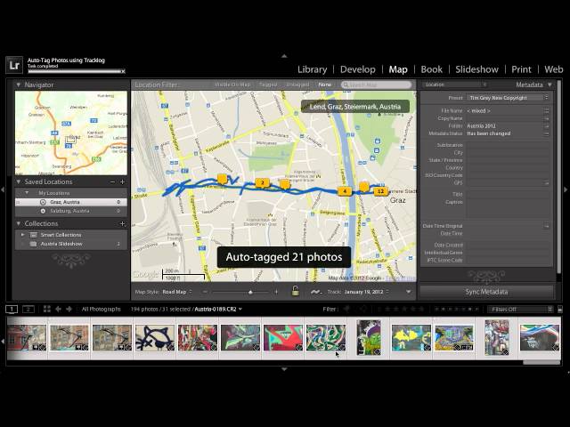
Task: Collapse the Collections panel
Action: pos(18,223)
